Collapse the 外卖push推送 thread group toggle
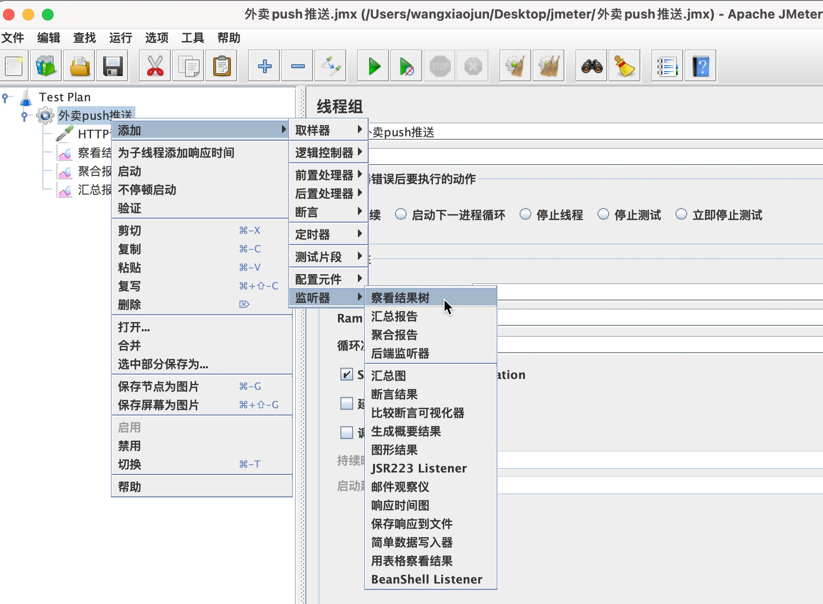This screenshot has height=604, width=823. 24,116
